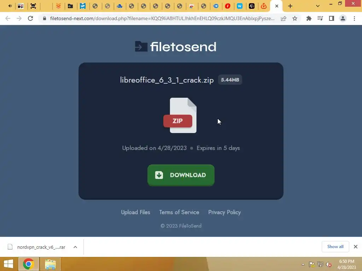The width and height of the screenshot is (362, 271).
Task: Open Chrome three-dot menu
Action: tap(354, 18)
